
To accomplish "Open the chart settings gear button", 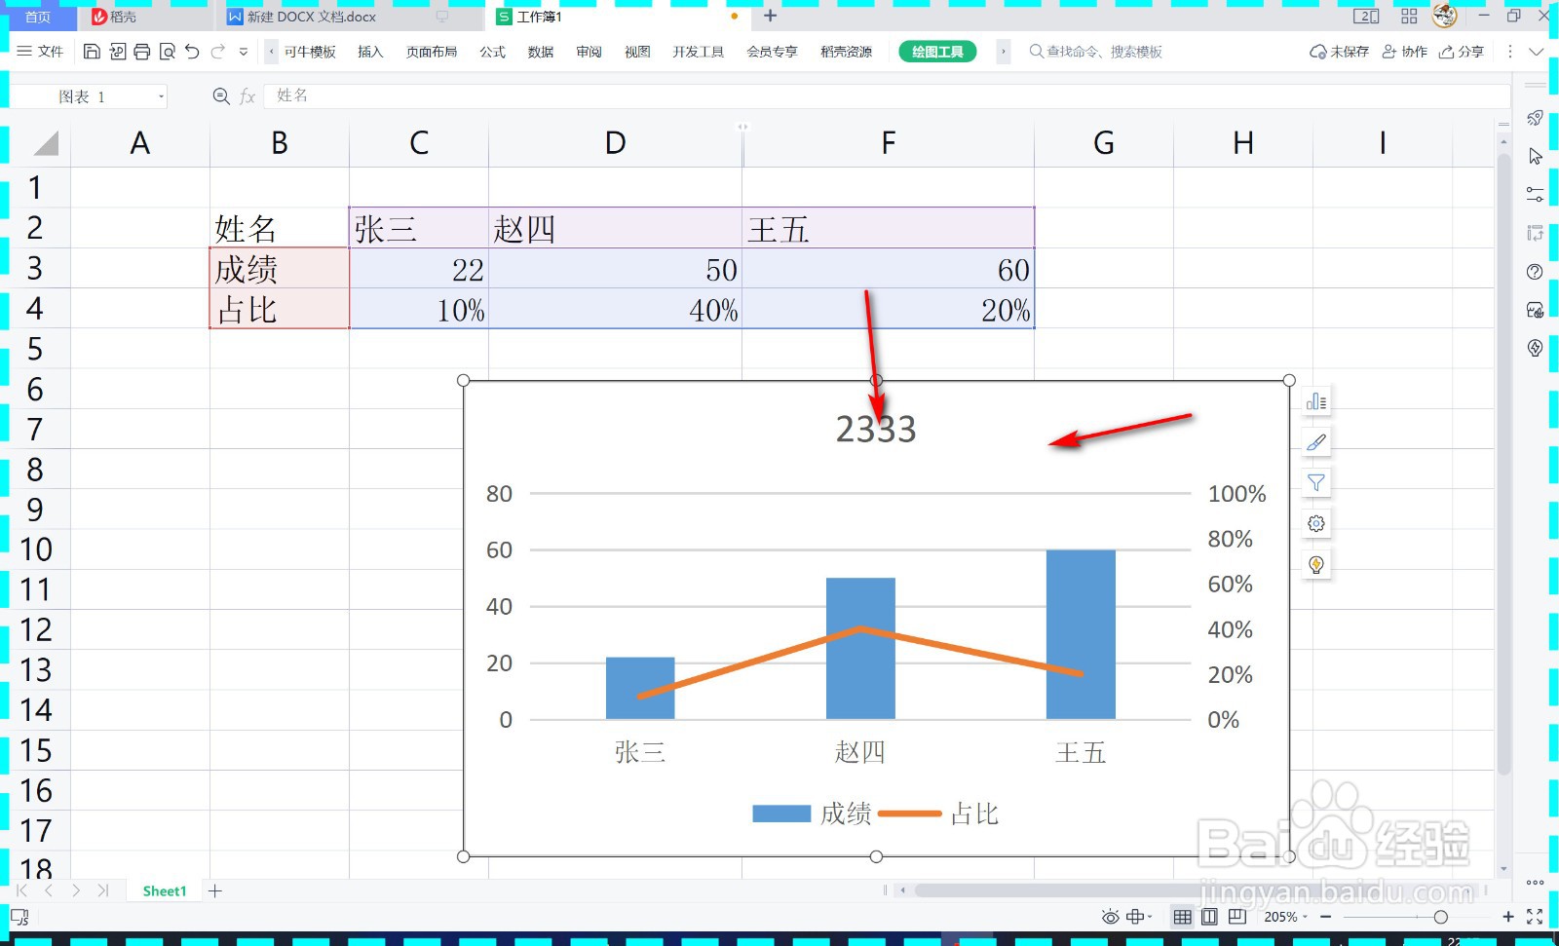I will (x=1316, y=524).
